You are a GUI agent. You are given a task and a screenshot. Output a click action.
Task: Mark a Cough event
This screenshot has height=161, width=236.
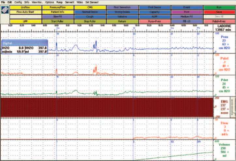click(x=90, y=17)
